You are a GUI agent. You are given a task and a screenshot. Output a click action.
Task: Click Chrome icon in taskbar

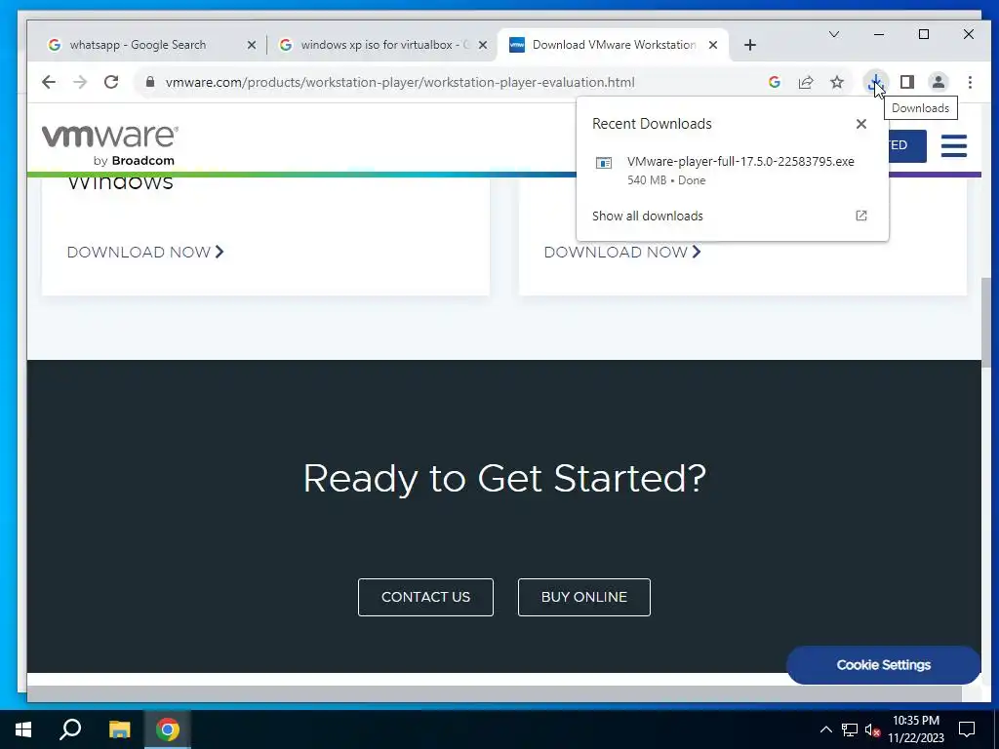[x=168, y=729]
